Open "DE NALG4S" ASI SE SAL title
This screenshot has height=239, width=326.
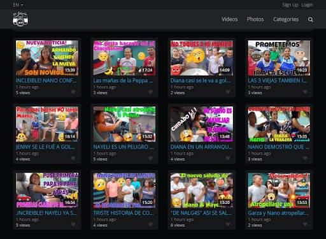[201, 213]
